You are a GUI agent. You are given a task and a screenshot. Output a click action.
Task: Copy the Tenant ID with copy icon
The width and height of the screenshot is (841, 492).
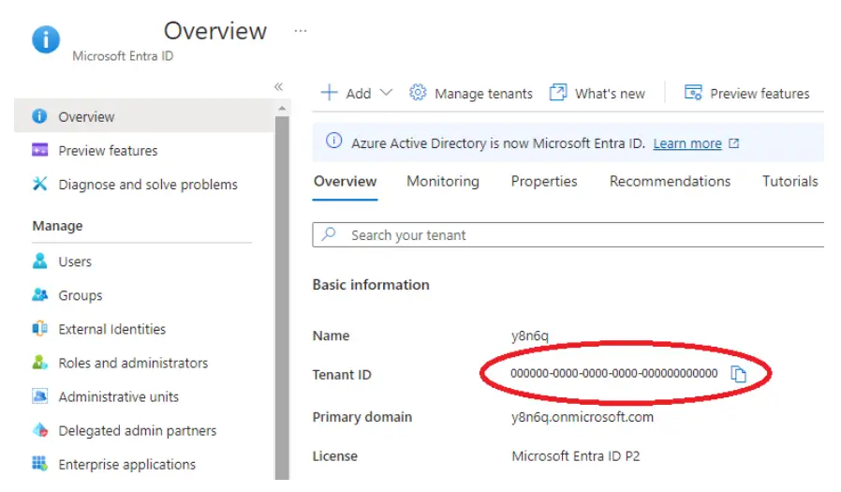(739, 373)
